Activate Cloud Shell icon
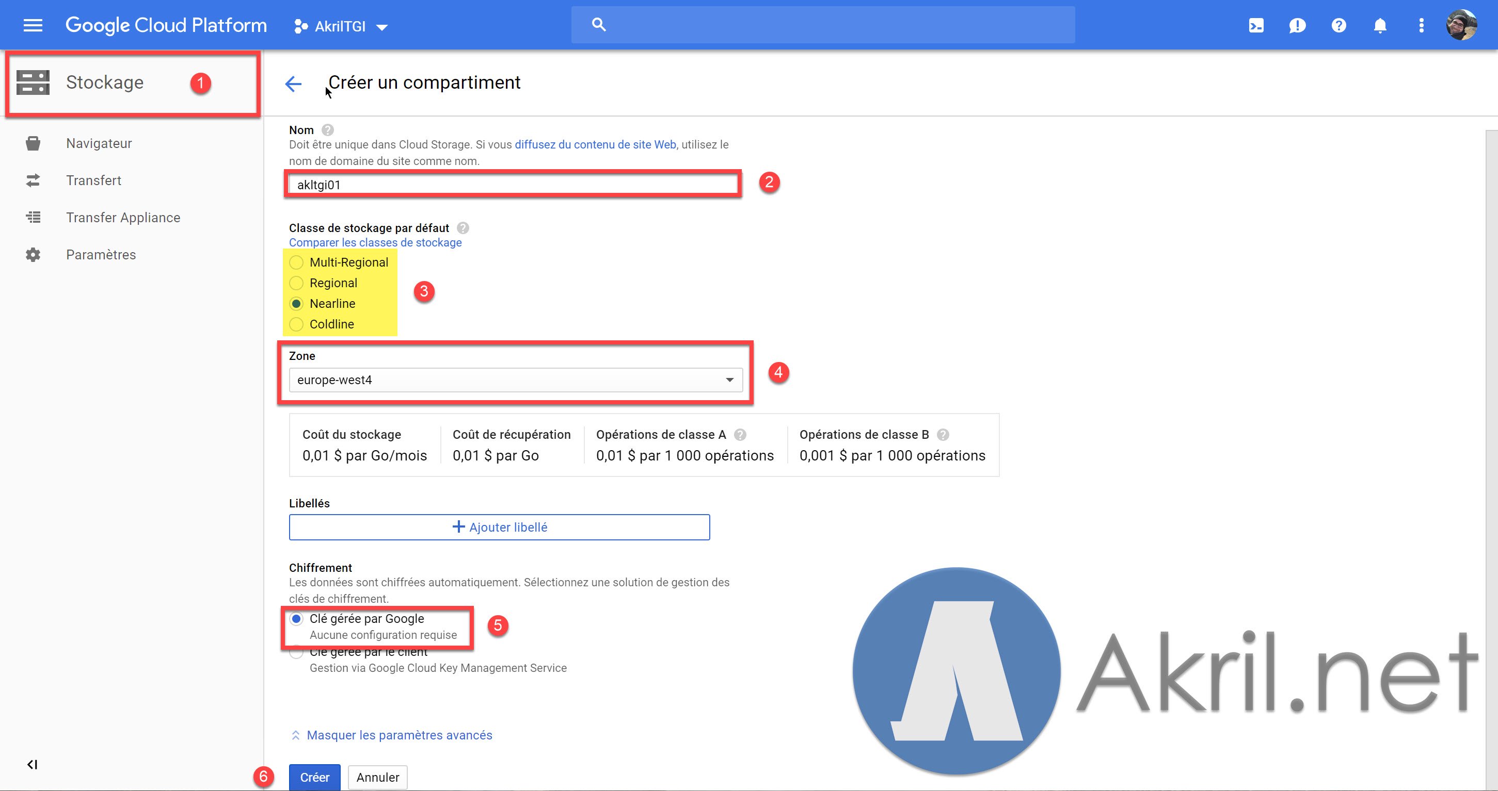Viewport: 1498px width, 791px height. click(1256, 26)
